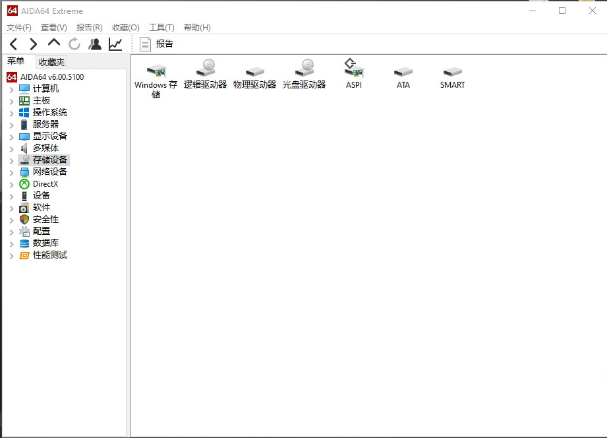Select 软件 in the tree
This screenshot has height=438, width=607.
click(x=41, y=207)
